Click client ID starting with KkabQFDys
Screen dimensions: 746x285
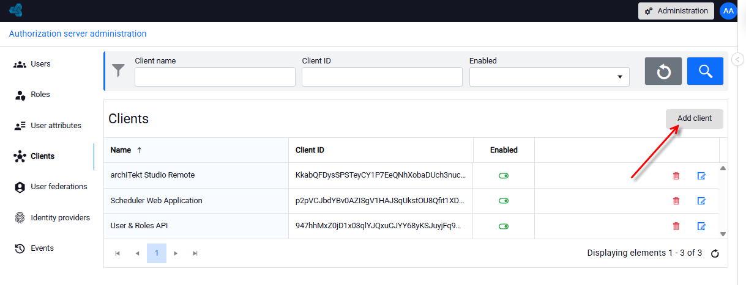[381, 175]
